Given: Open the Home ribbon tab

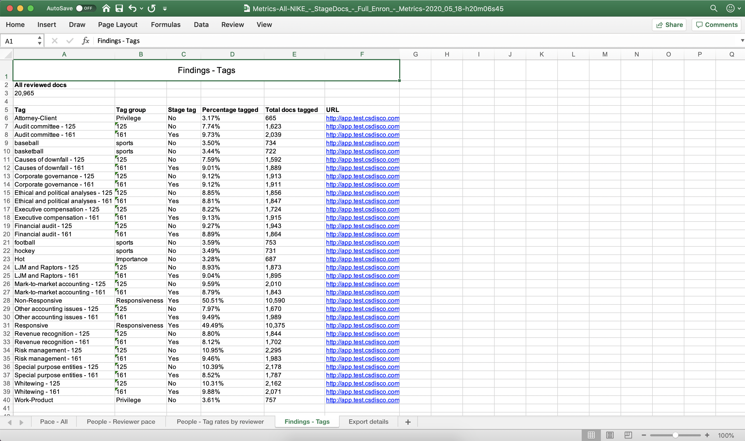Looking at the screenshot, I should click(x=15, y=25).
